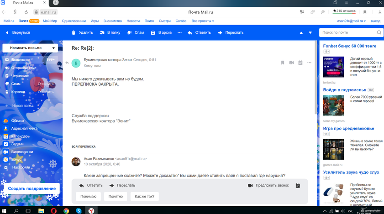This screenshot has height=214, width=384.
Task: Start video call icon in message header
Action: coord(291,63)
